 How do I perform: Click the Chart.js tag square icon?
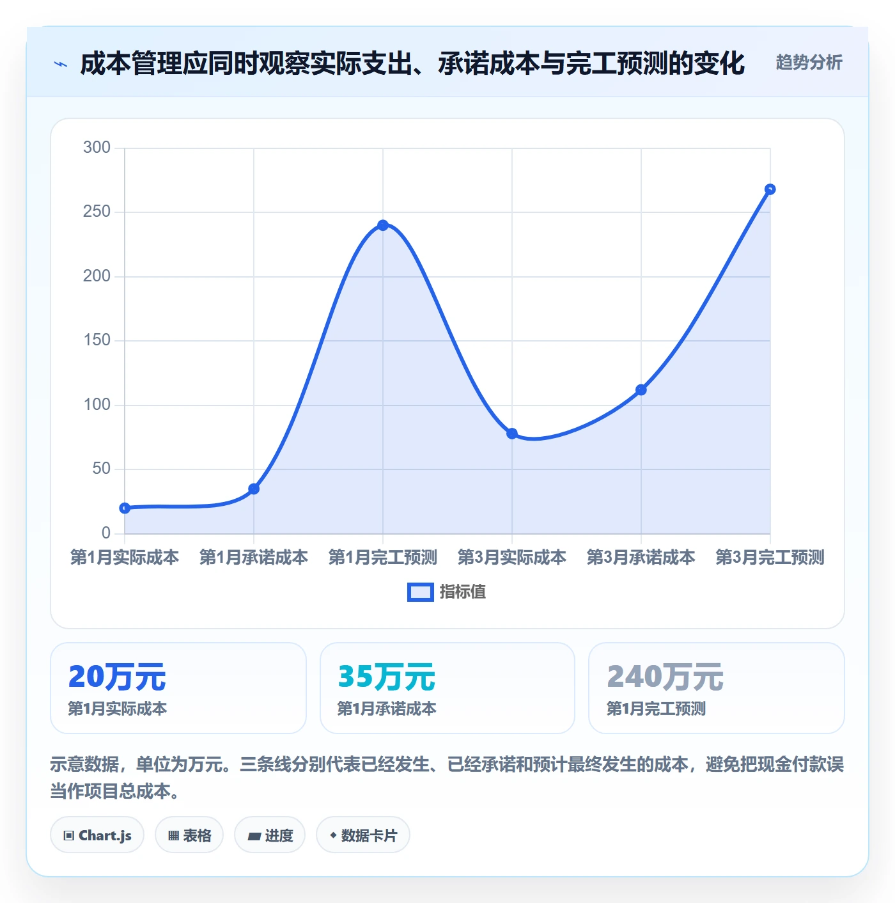(x=69, y=836)
